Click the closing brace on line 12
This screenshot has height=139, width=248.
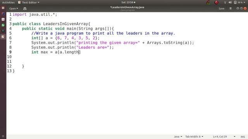pos(23,66)
